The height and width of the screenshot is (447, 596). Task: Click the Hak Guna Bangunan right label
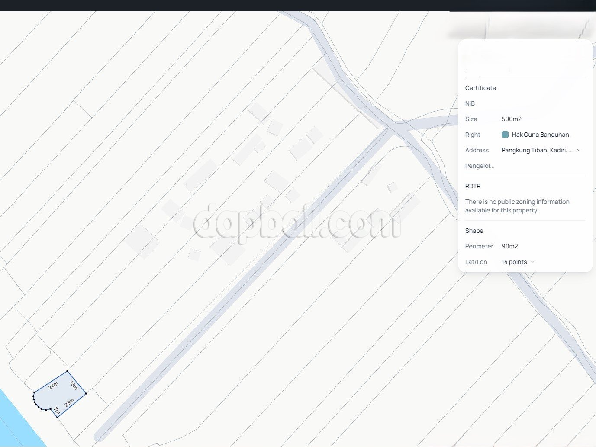(x=540, y=135)
